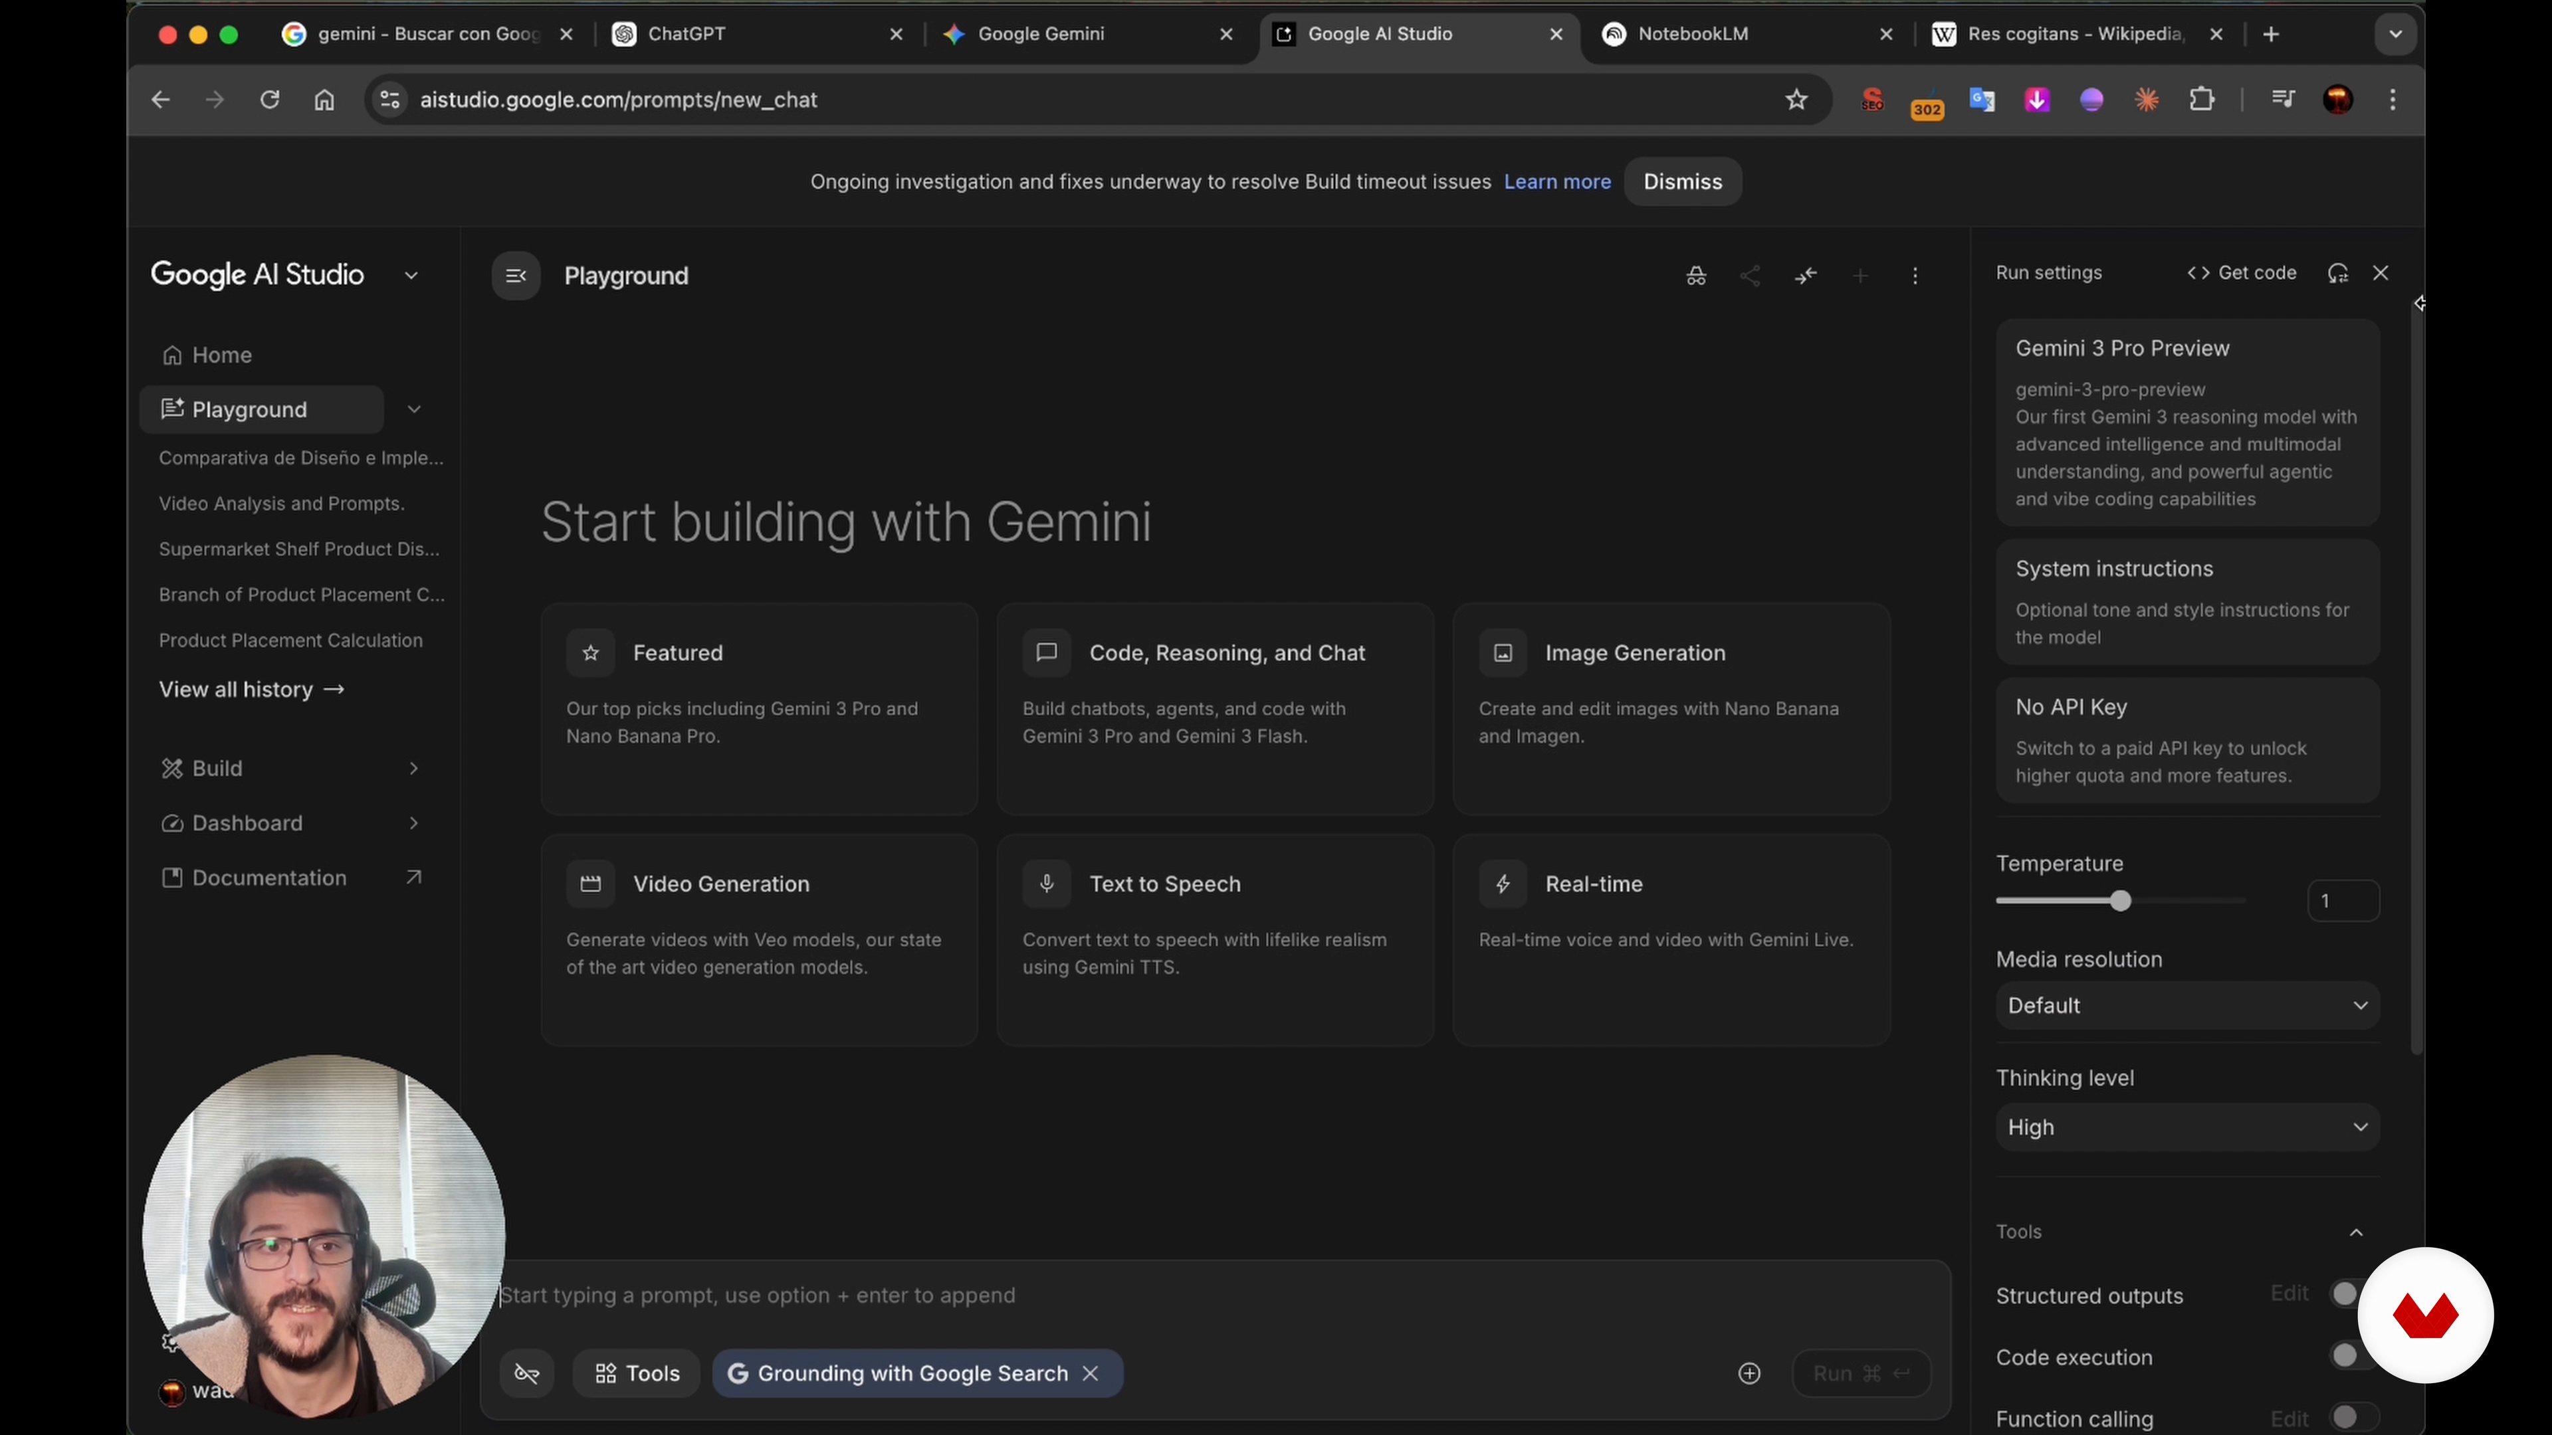This screenshot has height=1435, width=2552.
Task: Open Thinking level High dropdown
Action: point(2187,1127)
